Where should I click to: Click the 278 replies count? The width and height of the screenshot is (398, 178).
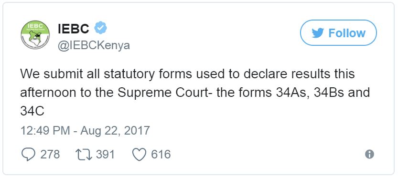(x=50, y=155)
